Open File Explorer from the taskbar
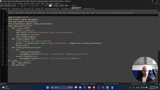This screenshot has width=160, height=90. click(89, 87)
